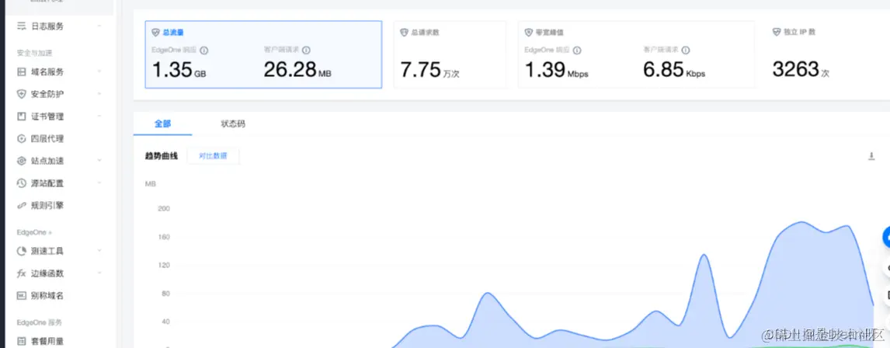Click the 安全防护 shield icon

(x=22, y=94)
